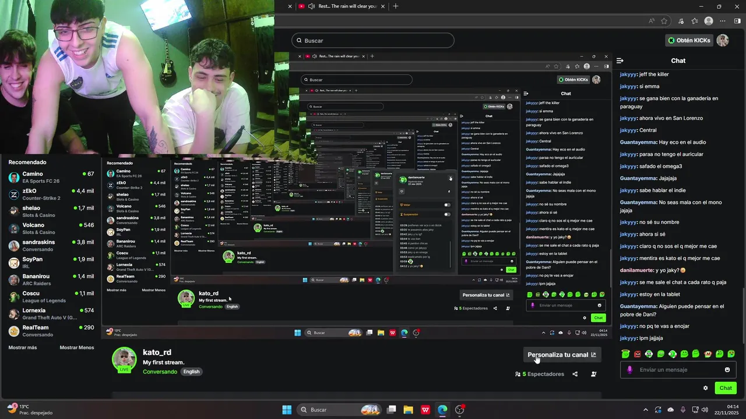746x419 pixels.
Task: Click Mostrar Menos under recommended channels
Action: pos(77,347)
